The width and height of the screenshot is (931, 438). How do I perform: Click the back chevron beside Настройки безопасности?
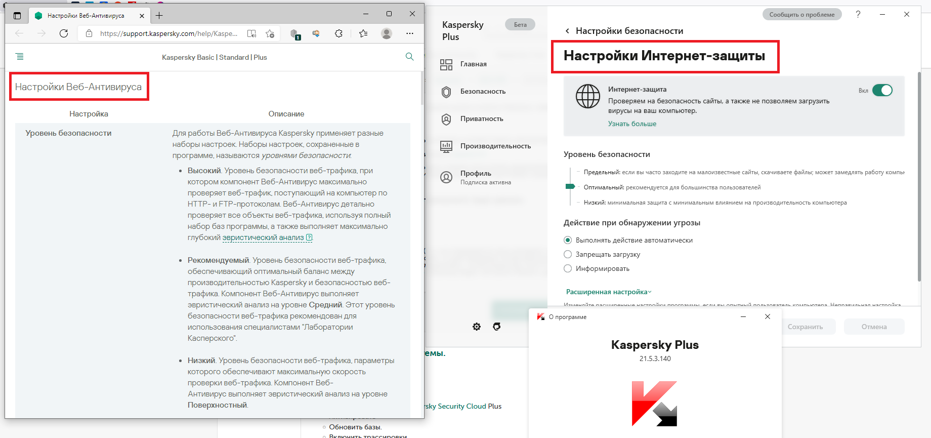coord(567,31)
